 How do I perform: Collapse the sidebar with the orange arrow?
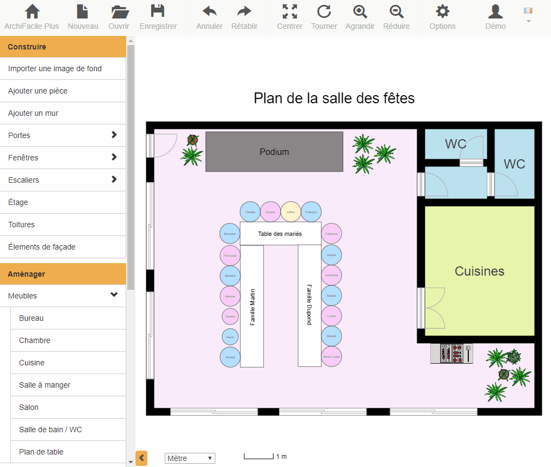coord(141,458)
